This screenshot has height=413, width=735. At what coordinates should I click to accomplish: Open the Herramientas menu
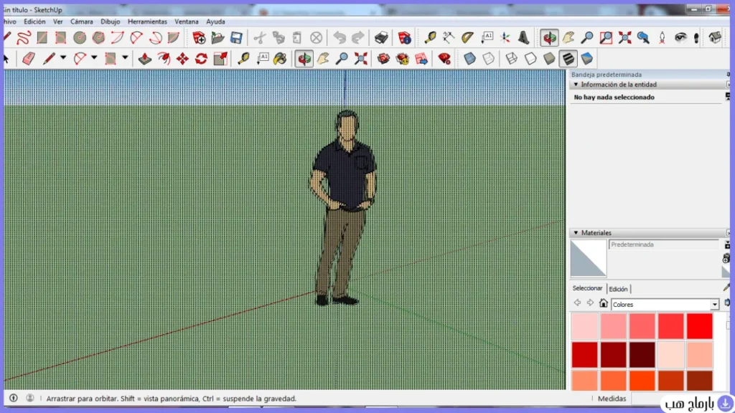147,22
